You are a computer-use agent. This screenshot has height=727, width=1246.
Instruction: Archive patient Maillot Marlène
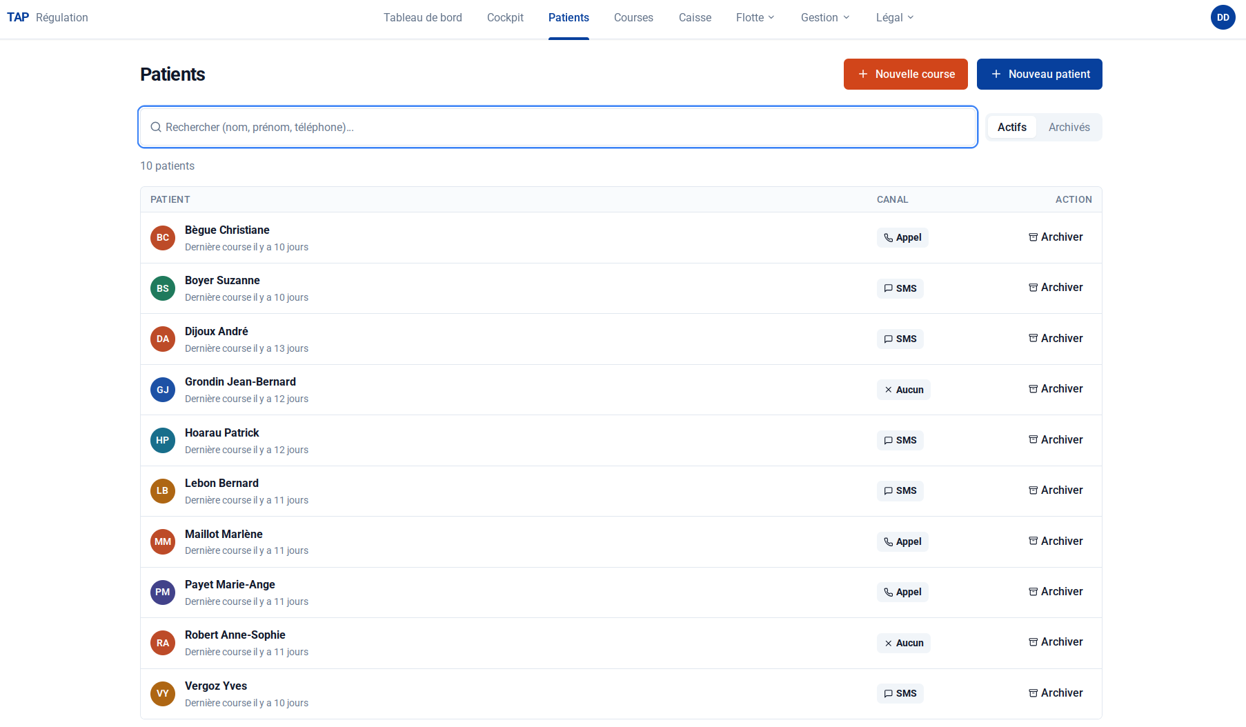tap(1056, 541)
